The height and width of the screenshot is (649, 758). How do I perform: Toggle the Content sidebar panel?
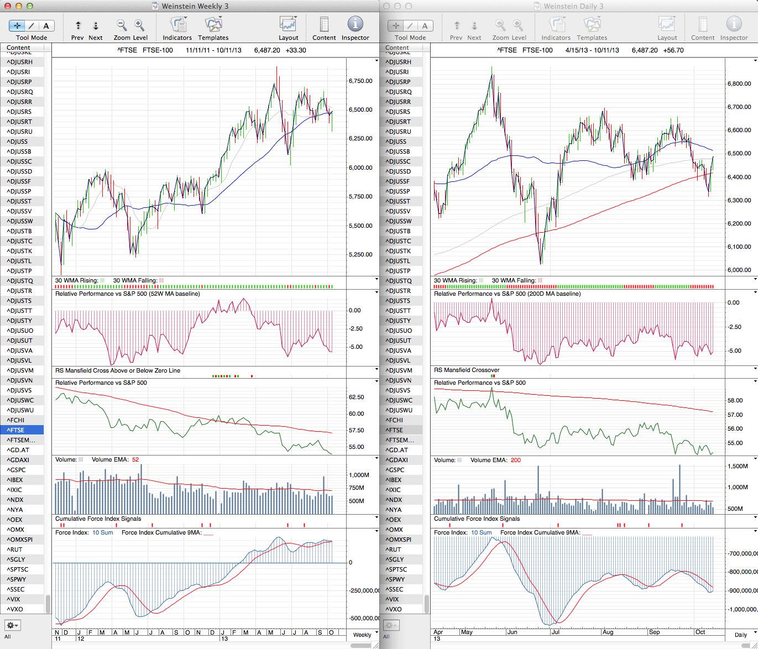324,25
